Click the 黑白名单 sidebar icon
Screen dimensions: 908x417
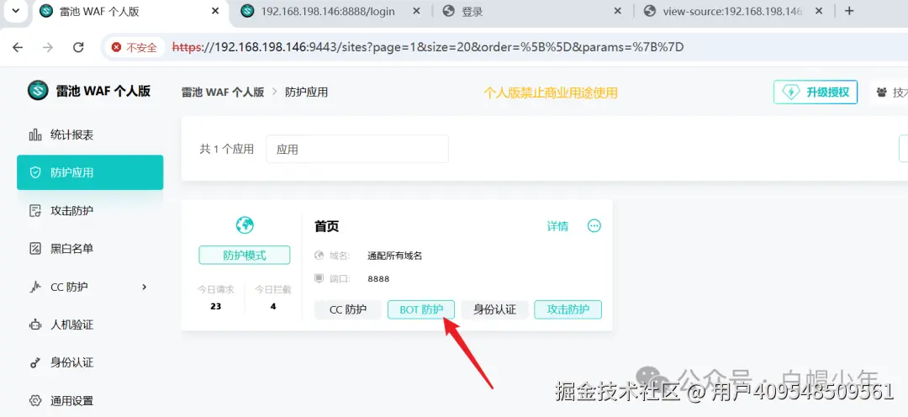(35, 249)
